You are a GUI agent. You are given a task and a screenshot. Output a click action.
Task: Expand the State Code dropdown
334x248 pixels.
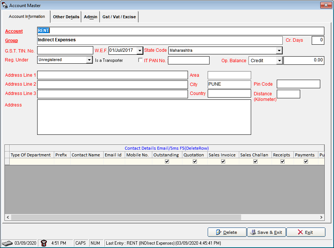pos(279,51)
